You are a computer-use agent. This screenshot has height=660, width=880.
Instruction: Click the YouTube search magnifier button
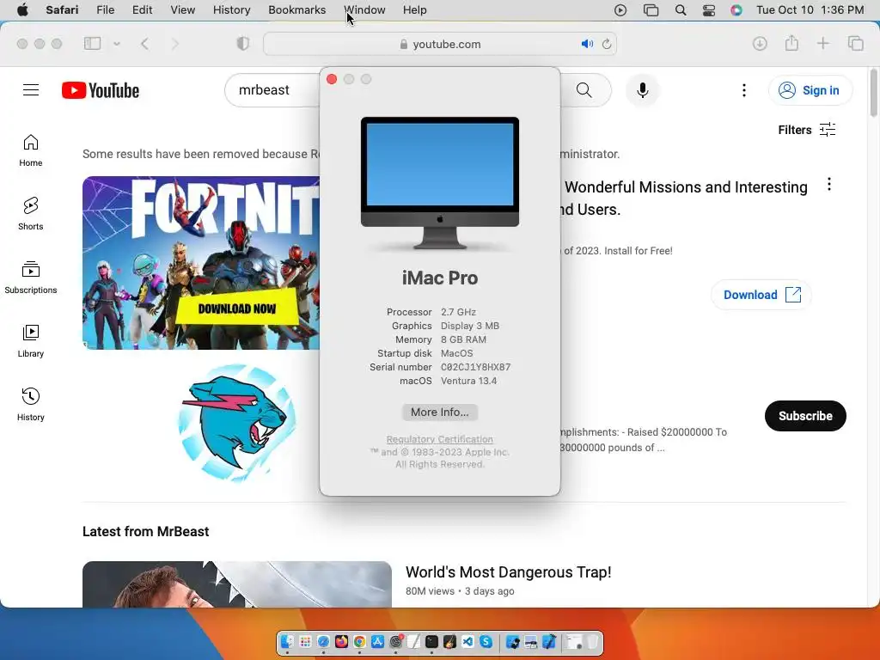tap(584, 89)
